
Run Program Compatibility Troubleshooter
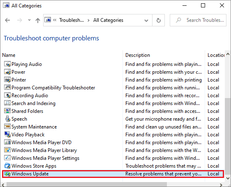(x=53, y=88)
